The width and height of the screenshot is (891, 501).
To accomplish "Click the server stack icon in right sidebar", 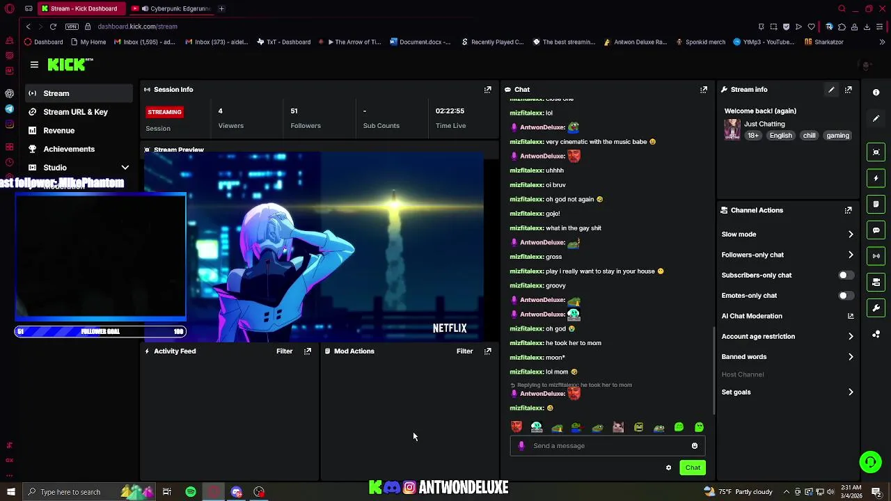I will (x=876, y=283).
